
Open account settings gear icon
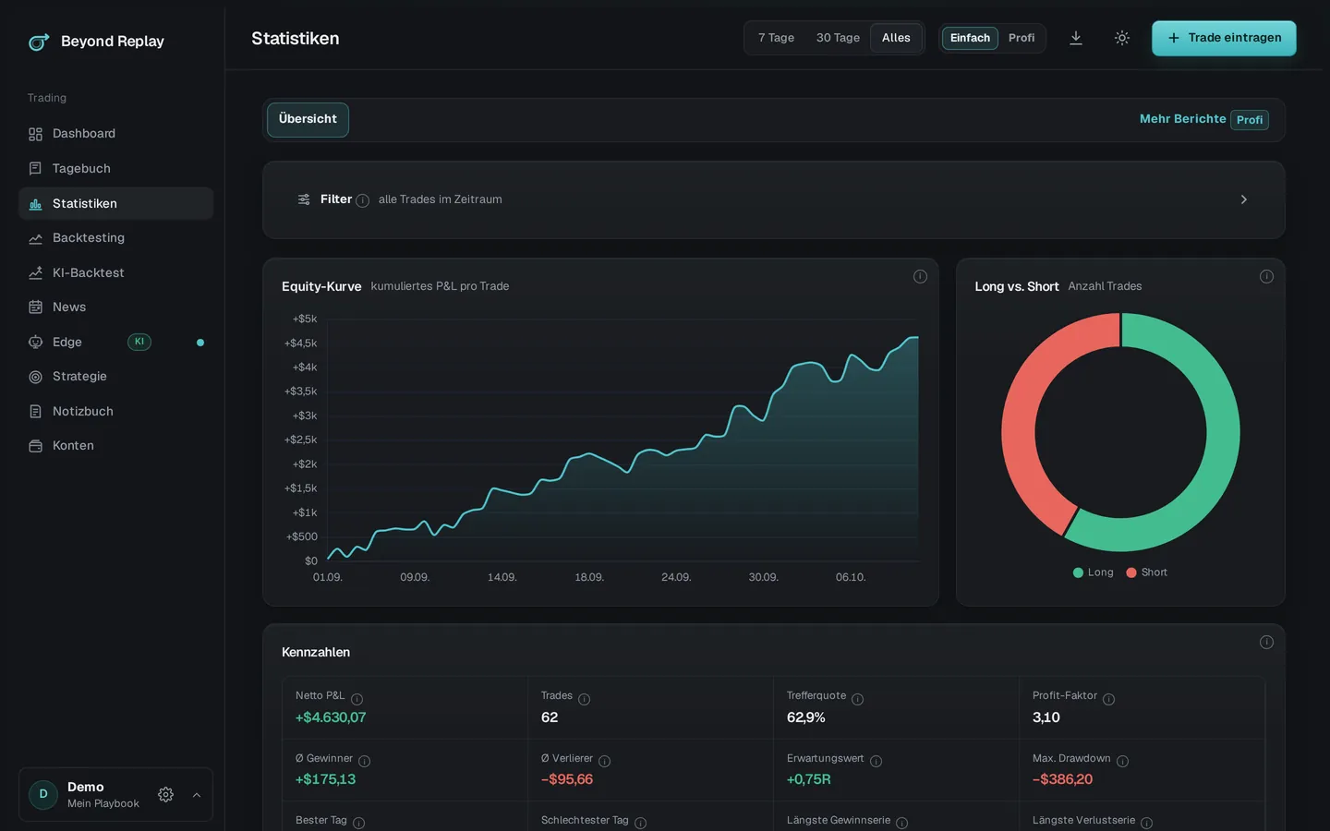pyautogui.click(x=165, y=795)
